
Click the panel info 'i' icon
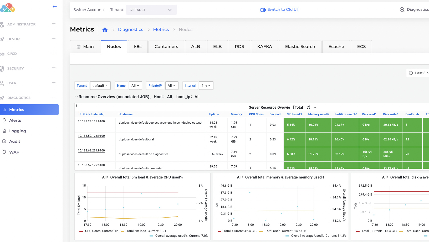[77, 106]
